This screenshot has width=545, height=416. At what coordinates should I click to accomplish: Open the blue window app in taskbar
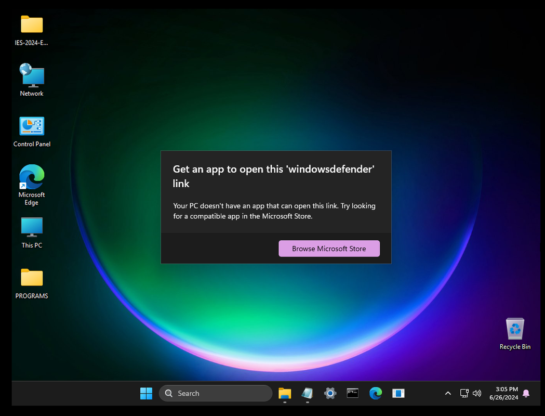[398, 394]
